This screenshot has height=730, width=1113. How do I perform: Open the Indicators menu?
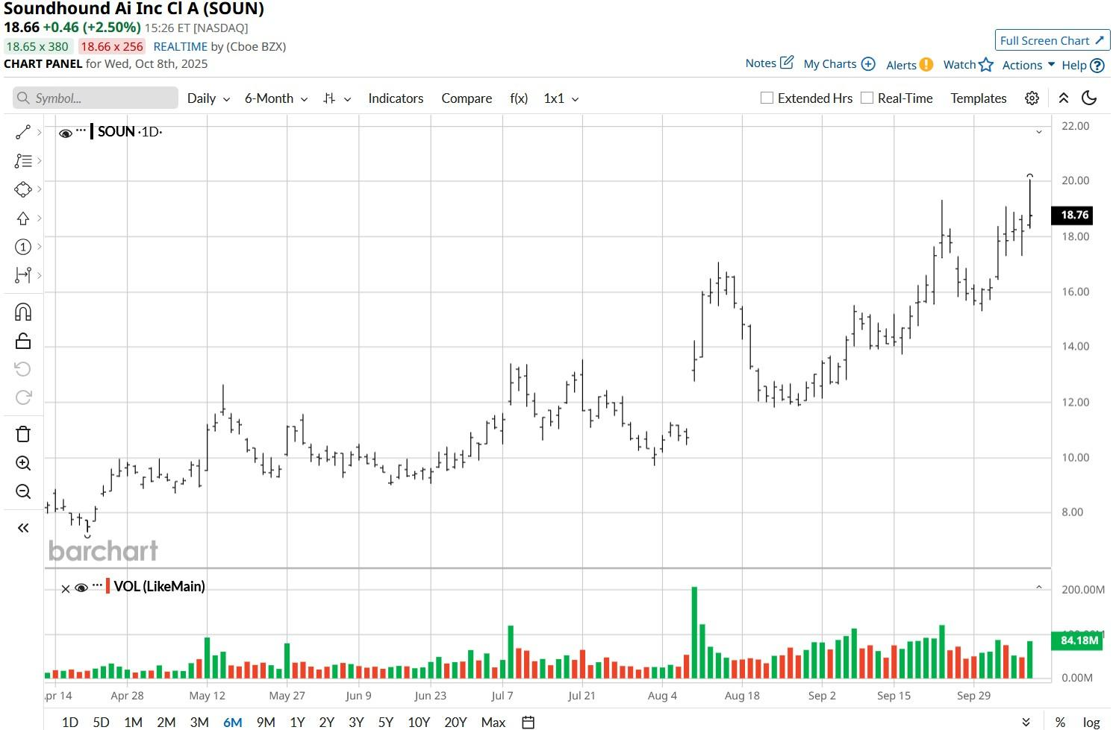point(396,98)
